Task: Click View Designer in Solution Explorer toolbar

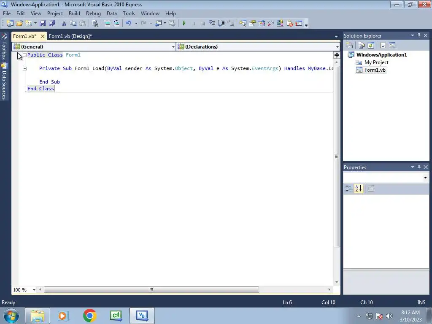Action: 392,46
